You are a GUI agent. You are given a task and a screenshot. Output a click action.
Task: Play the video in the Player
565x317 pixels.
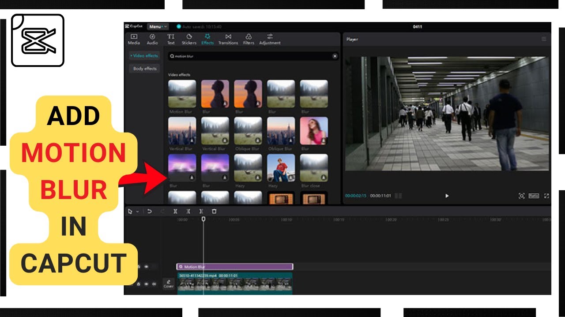point(447,196)
